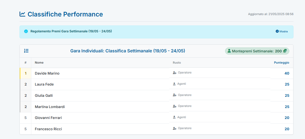Click the coins icon in Montepremi badge
Image resolution: width=305 pixels, height=139 pixels.
285,51
